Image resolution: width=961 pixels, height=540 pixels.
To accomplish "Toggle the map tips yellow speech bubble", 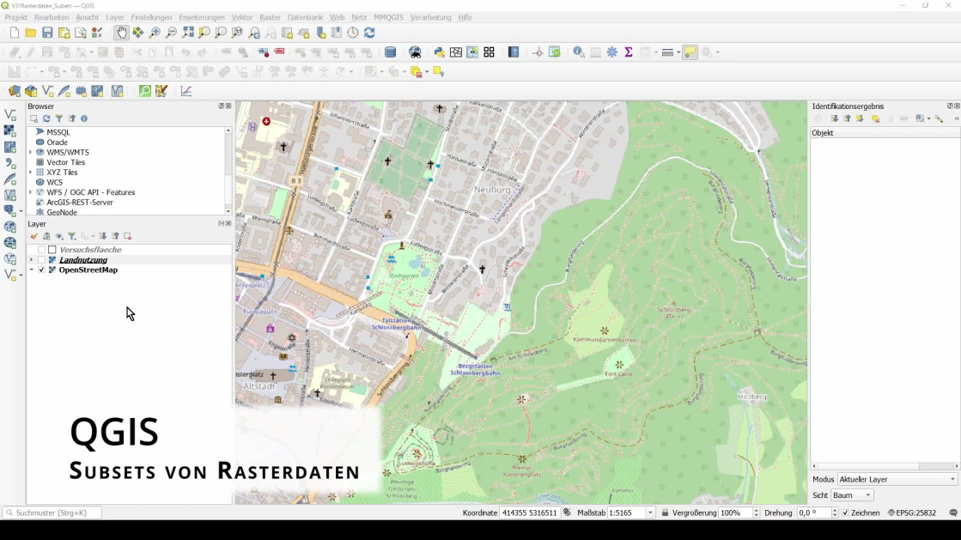I will pos(690,52).
